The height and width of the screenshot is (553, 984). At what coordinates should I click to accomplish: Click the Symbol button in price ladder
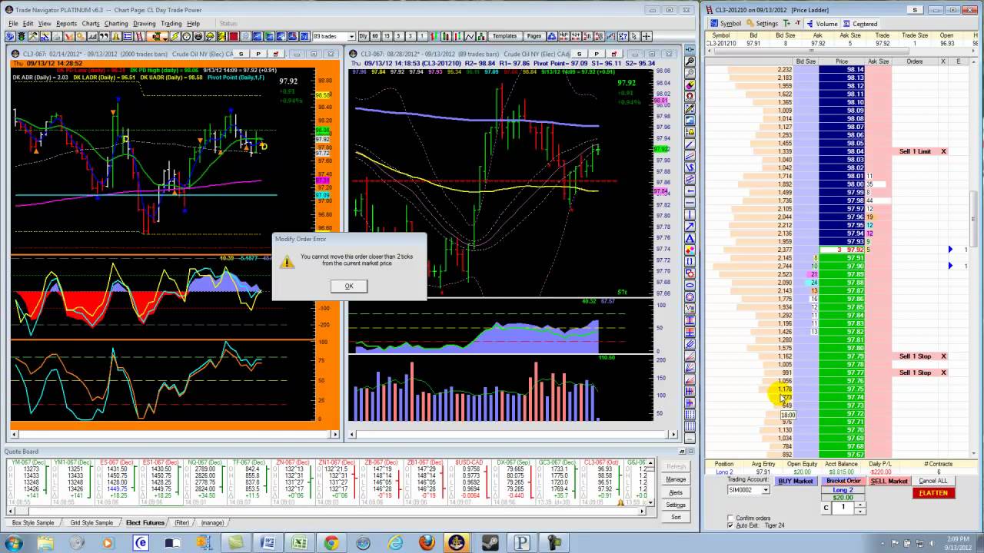pyautogui.click(x=725, y=24)
